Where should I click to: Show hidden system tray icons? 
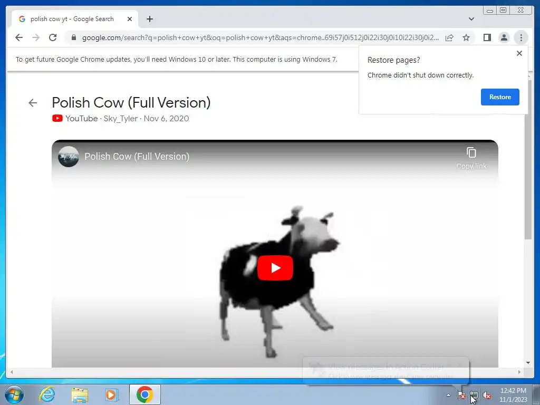[448, 395]
